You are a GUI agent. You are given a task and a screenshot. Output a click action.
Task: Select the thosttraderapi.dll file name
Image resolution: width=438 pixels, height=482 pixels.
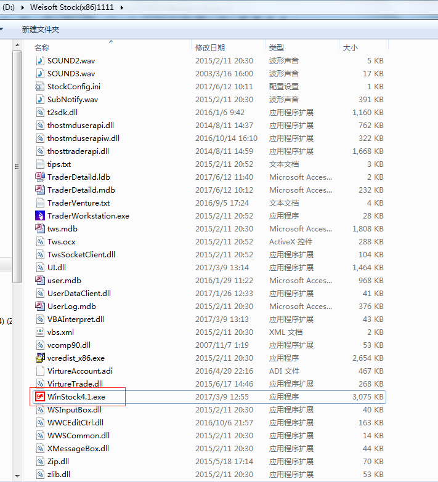tap(78, 151)
